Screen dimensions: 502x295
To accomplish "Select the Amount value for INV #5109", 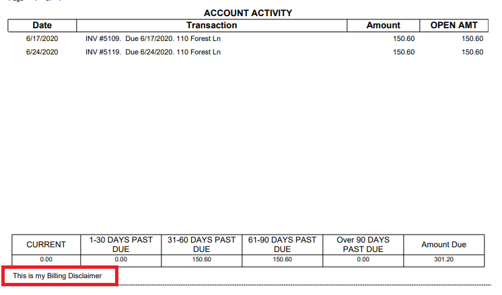I will pyautogui.click(x=404, y=39).
